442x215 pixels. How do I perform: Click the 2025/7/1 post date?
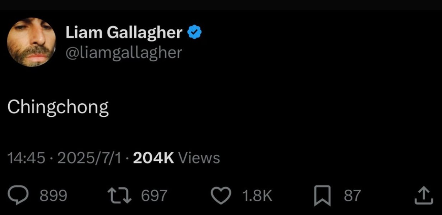coord(89,158)
